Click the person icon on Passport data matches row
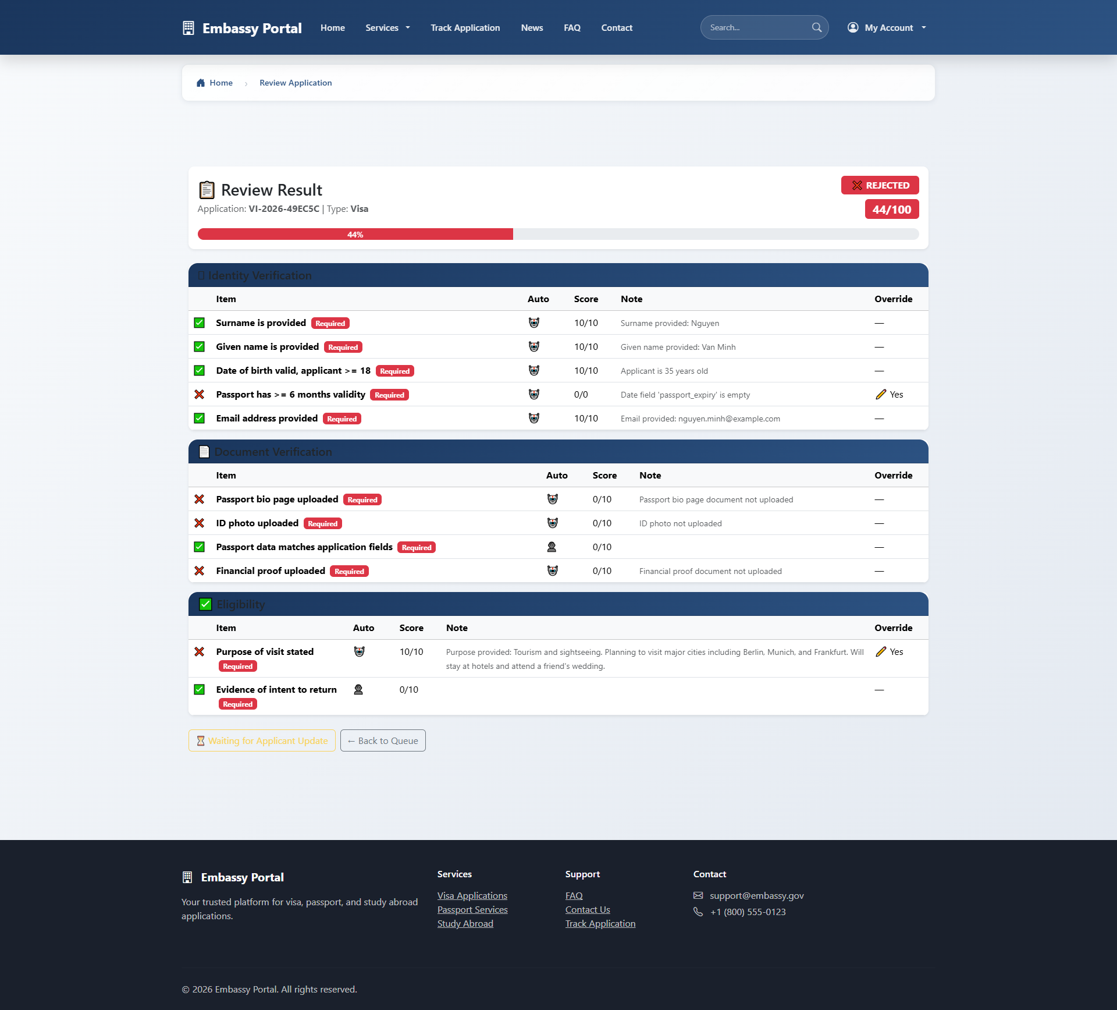 point(552,547)
